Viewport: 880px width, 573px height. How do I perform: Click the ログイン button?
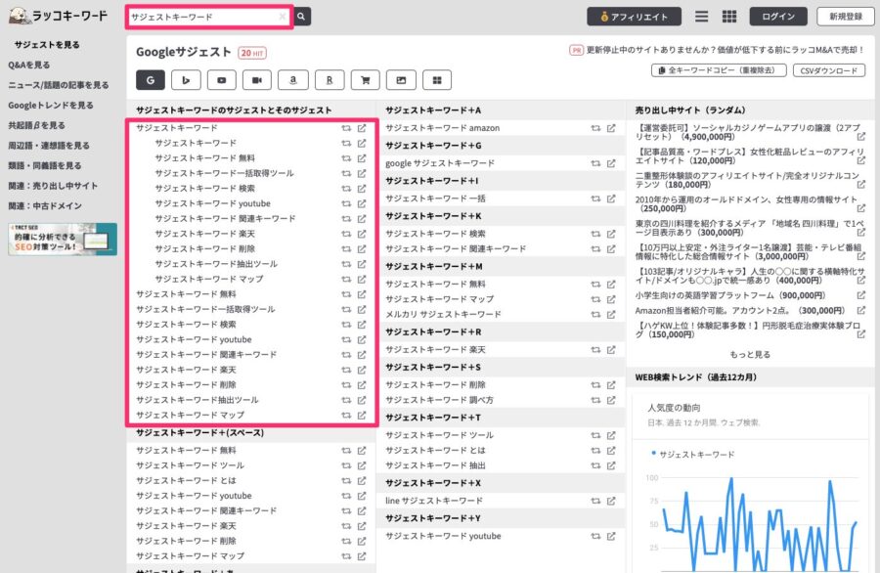tap(778, 17)
